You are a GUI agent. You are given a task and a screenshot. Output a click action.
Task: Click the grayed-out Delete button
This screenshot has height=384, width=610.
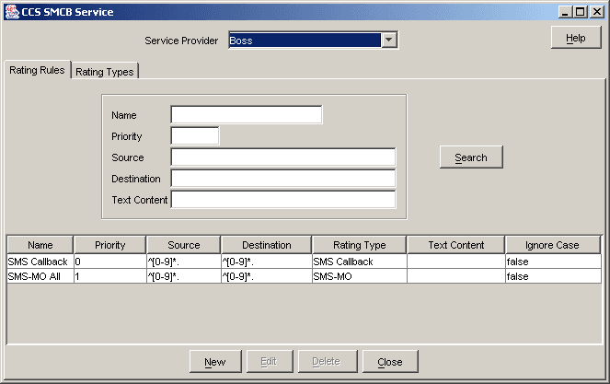coord(328,362)
